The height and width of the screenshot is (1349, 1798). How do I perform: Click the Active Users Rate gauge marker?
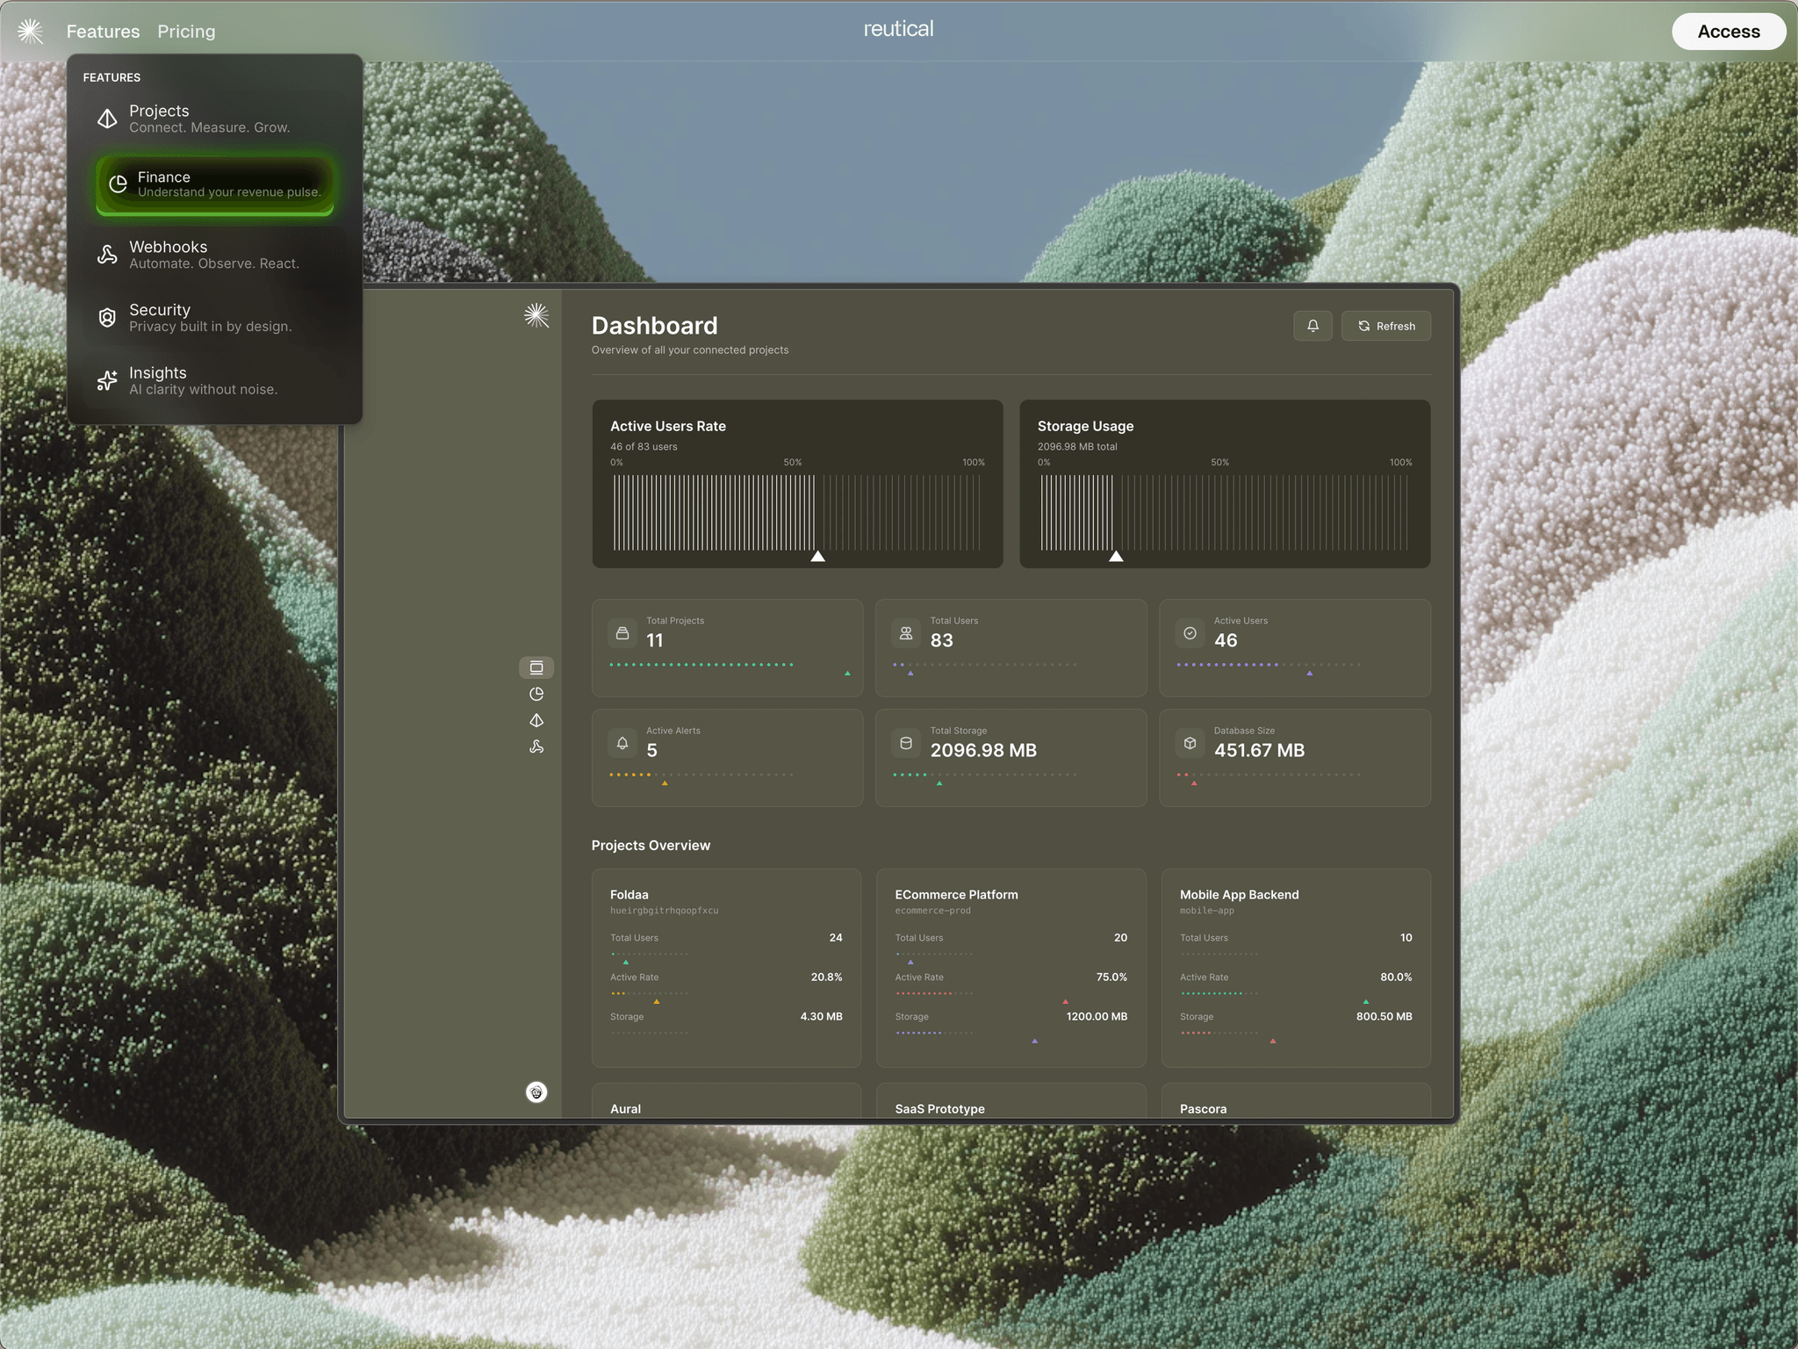point(817,556)
